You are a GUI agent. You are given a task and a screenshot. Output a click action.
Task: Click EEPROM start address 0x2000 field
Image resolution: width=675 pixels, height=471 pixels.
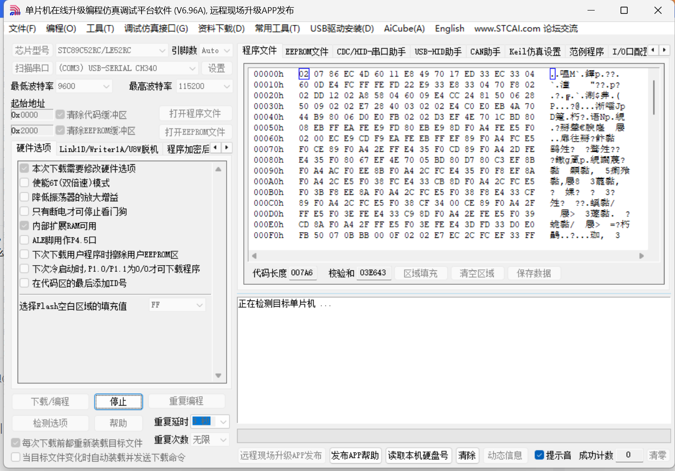[x=32, y=130]
